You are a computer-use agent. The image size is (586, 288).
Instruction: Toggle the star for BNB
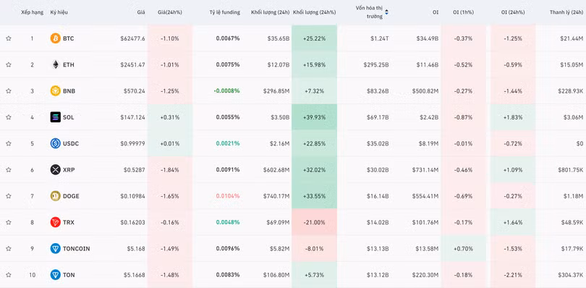coord(9,91)
